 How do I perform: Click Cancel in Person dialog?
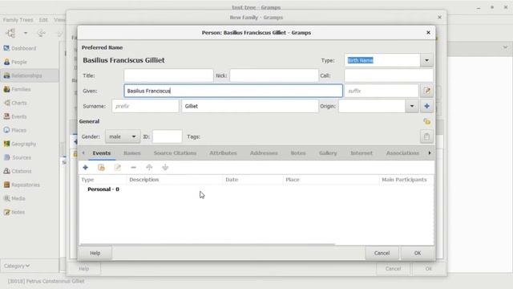[382, 253]
